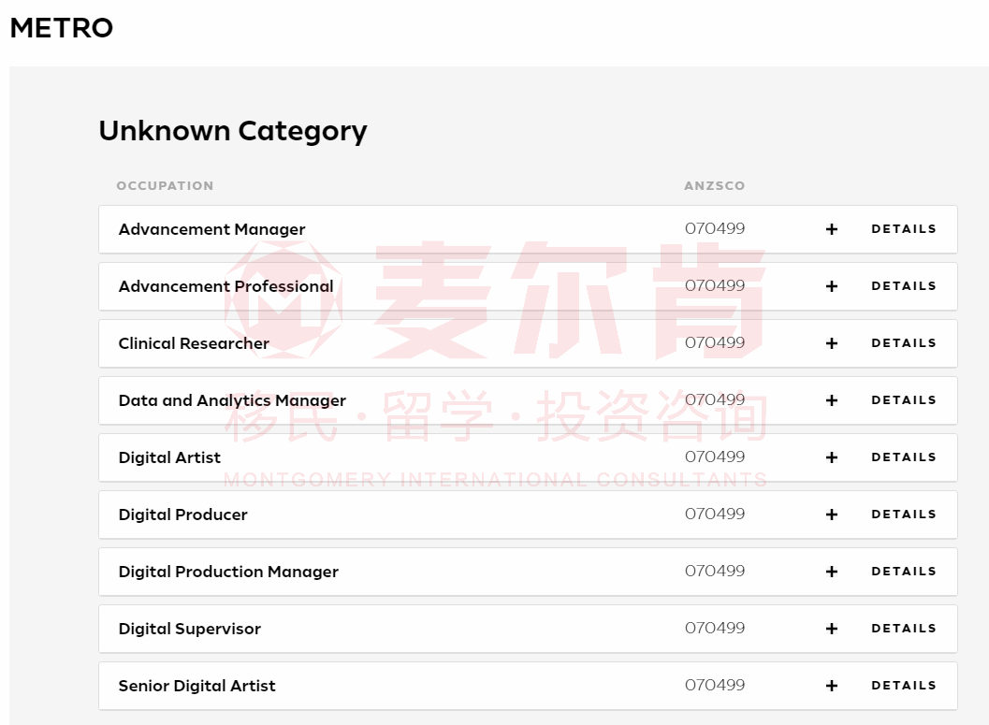Expand the Digital Producer row plus icon
989x725 pixels.
(831, 515)
